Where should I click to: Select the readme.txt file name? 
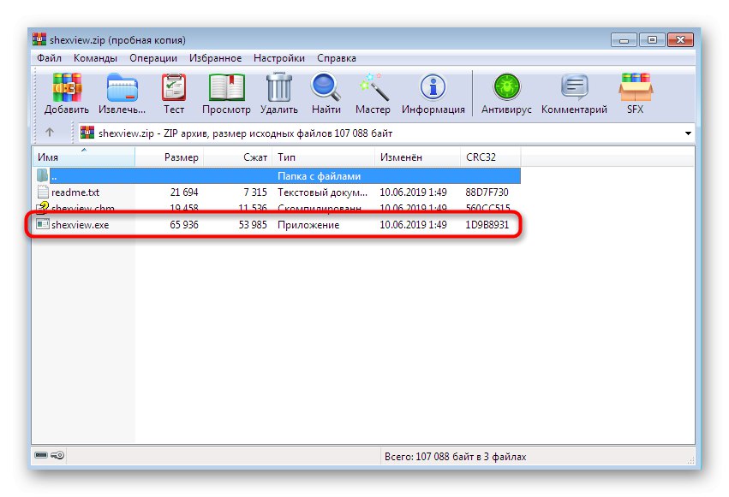75,192
